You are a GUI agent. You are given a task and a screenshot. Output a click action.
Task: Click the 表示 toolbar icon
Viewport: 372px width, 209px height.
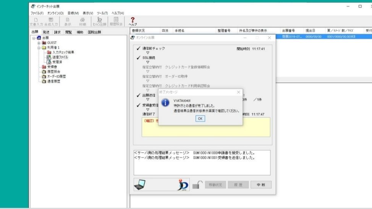click(x=67, y=21)
